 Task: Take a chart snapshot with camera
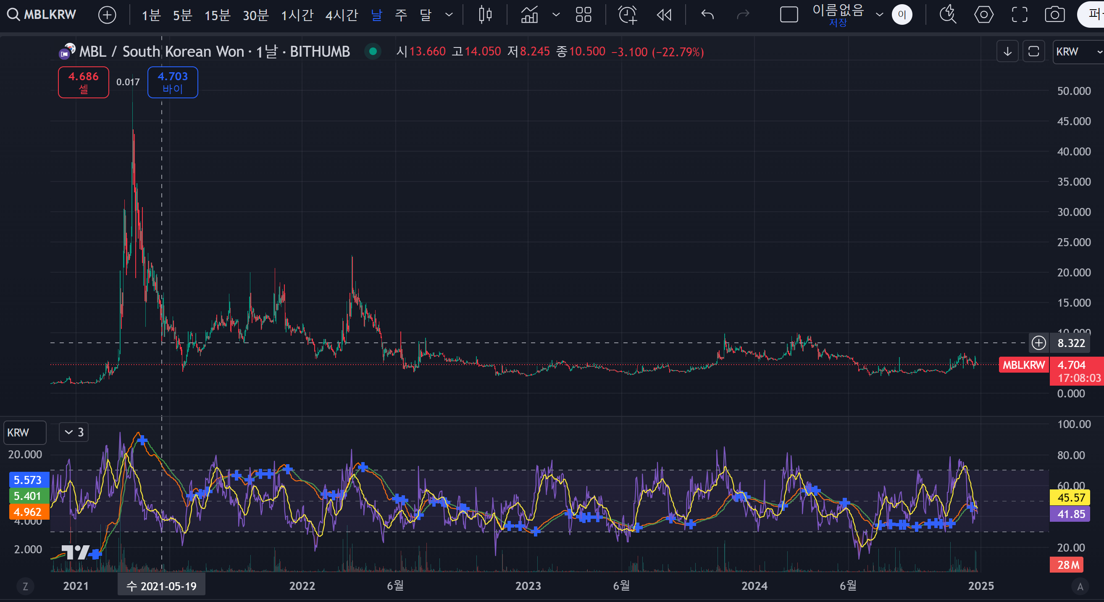(1055, 15)
